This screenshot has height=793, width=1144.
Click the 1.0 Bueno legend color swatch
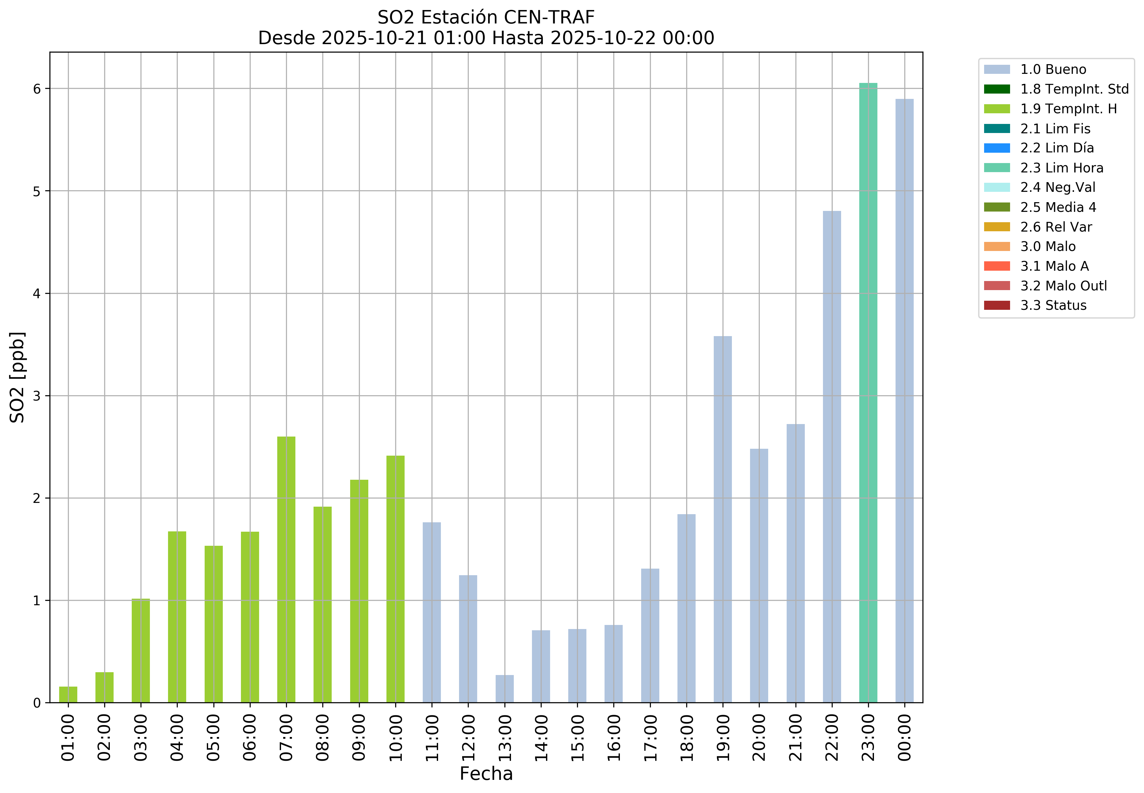997,69
